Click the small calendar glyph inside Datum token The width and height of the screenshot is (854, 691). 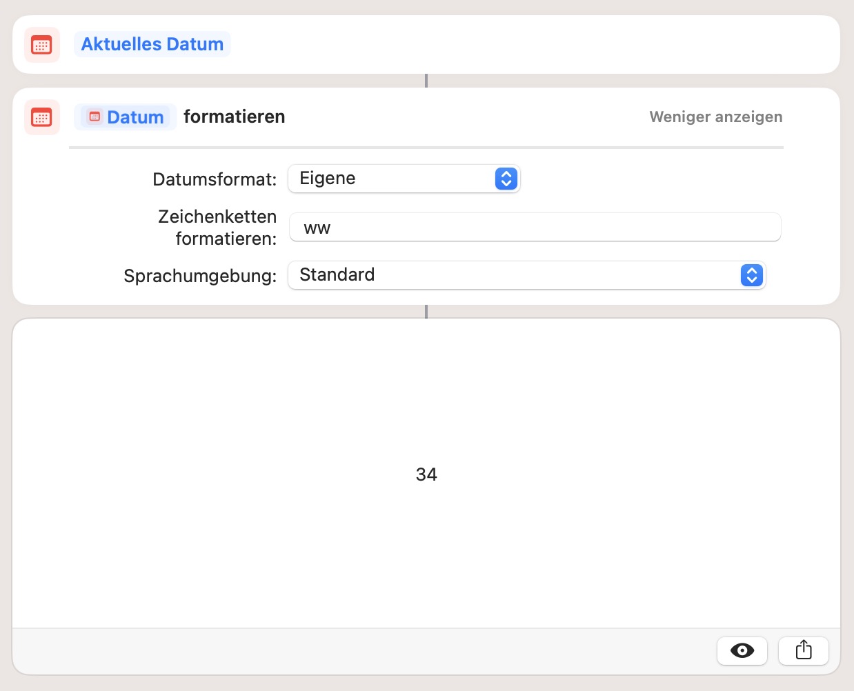95,117
